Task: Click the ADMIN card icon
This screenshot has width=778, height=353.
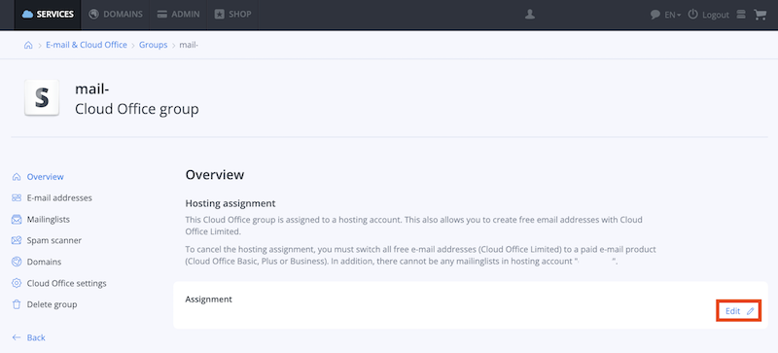Action: [161, 15]
